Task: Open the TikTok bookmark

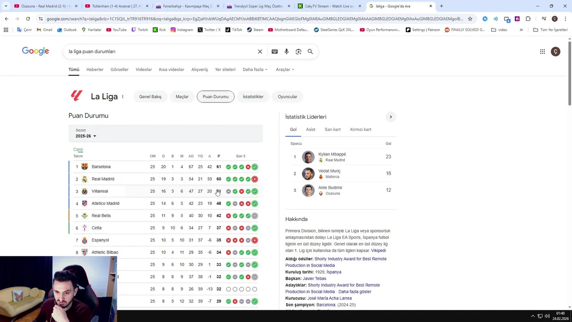Action: [x=234, y=30]
